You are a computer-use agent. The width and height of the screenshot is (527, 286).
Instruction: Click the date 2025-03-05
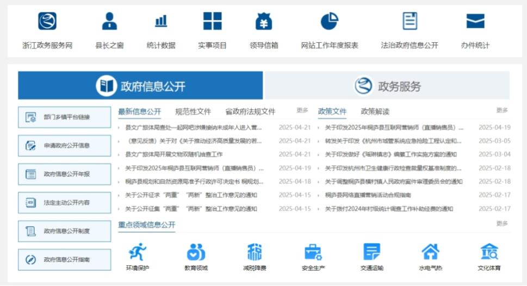click(x=494, y=141)
